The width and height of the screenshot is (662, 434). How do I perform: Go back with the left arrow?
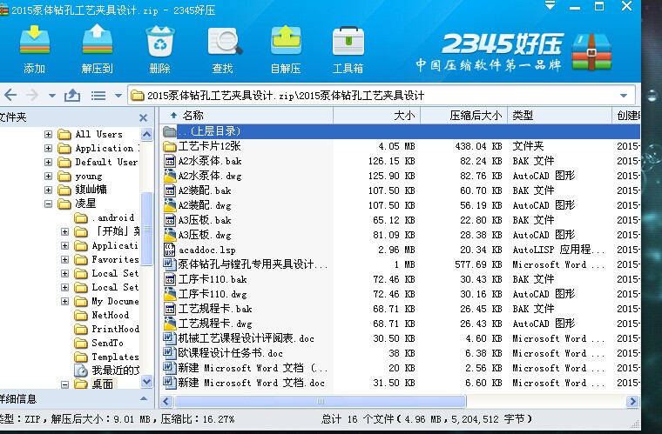(10, 95)
